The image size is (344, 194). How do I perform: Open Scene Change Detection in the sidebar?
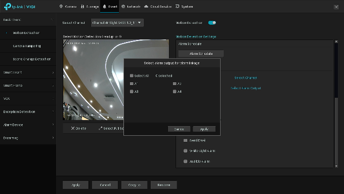coord(28,59)
